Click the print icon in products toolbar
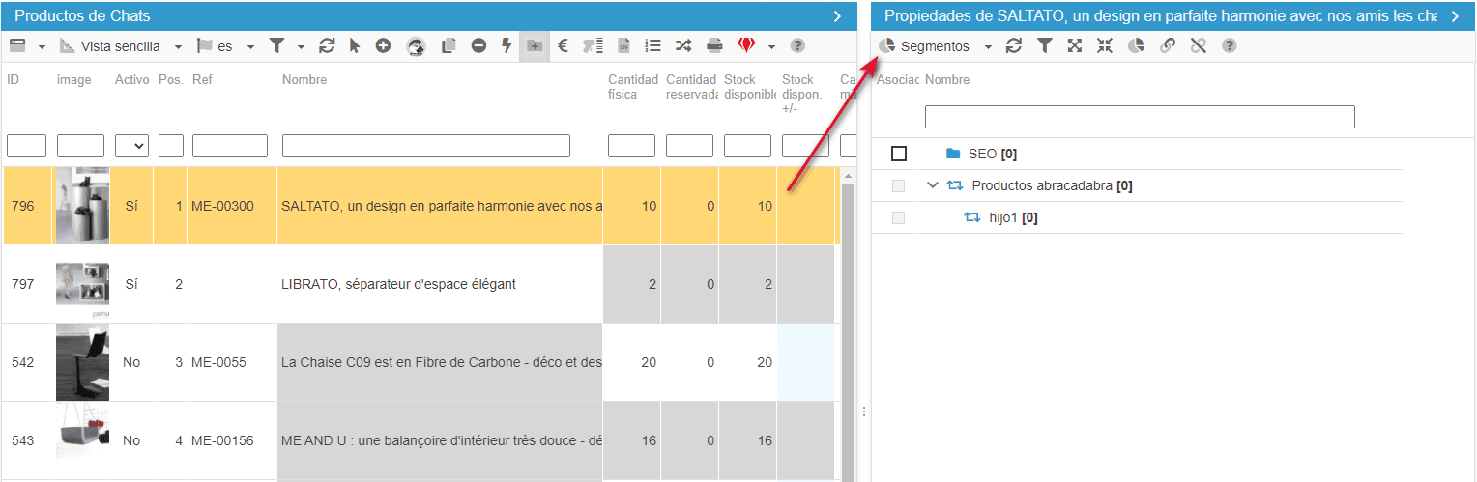This screenshot has height=482, width=1477. 714,45
